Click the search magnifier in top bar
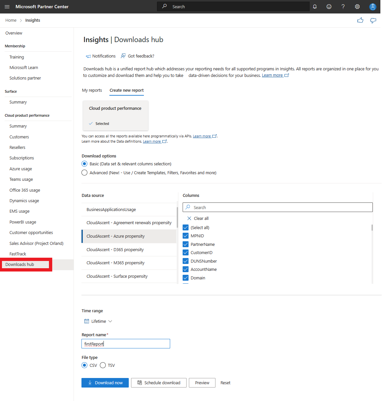383x401 pixels. tap(165, 6)
